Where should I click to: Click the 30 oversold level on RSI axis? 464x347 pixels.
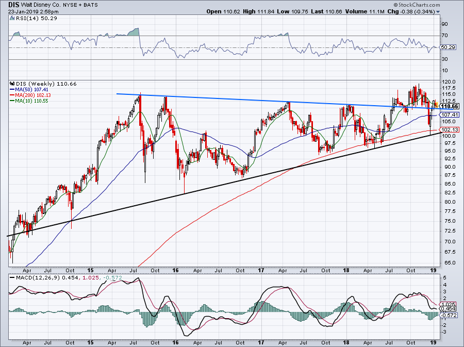pos(444,59)
